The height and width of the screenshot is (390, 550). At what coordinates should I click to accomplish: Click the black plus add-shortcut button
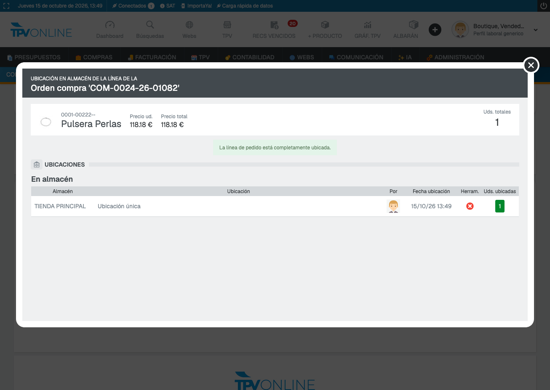pyautogui.click(x=435, y=29)
